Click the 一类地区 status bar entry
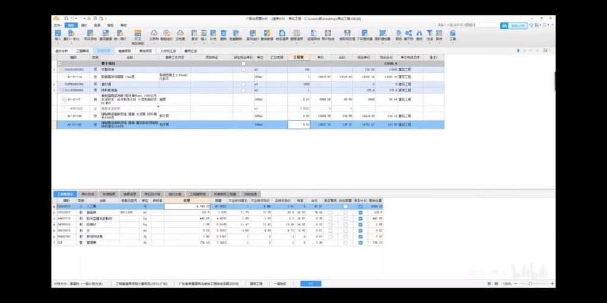This screenshot has width=607, height=303. pos(280,284)
